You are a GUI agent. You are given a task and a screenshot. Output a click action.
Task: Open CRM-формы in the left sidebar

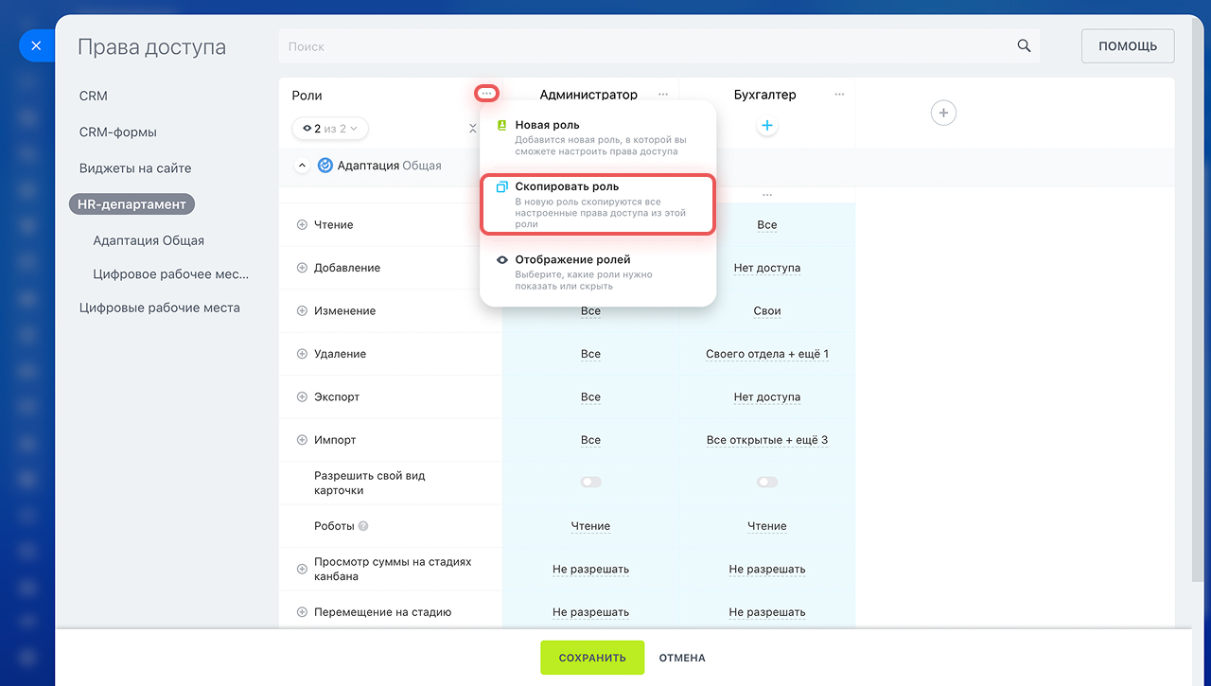pyautogui.click(x=118, y=132)
